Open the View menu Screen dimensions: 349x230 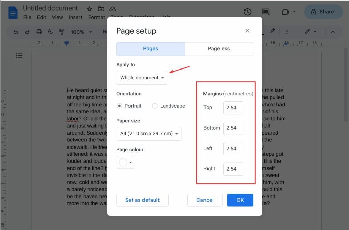[x=57, y=17]
